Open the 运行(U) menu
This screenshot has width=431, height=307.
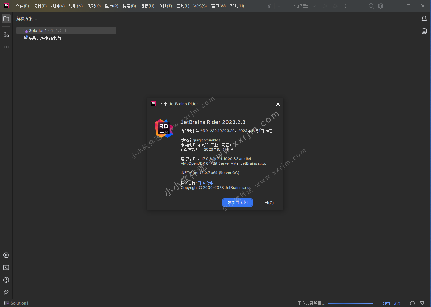click(147, 6)
